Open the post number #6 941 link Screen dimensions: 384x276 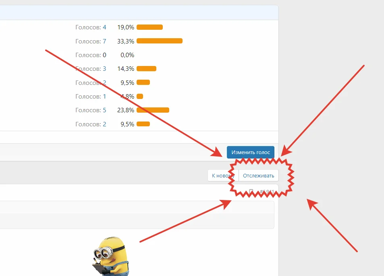(267, 192)
